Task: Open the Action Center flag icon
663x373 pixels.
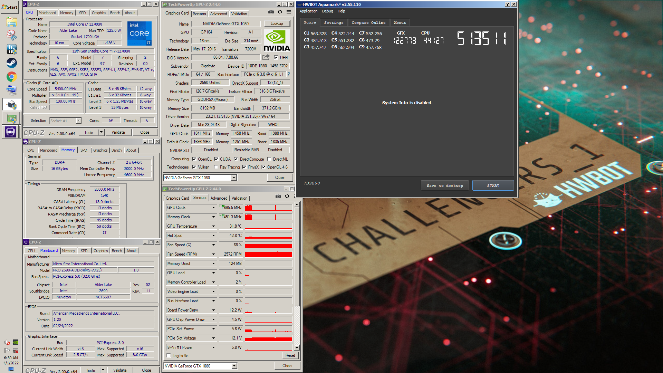Action: pyautogui.click(x=7, y=351)
